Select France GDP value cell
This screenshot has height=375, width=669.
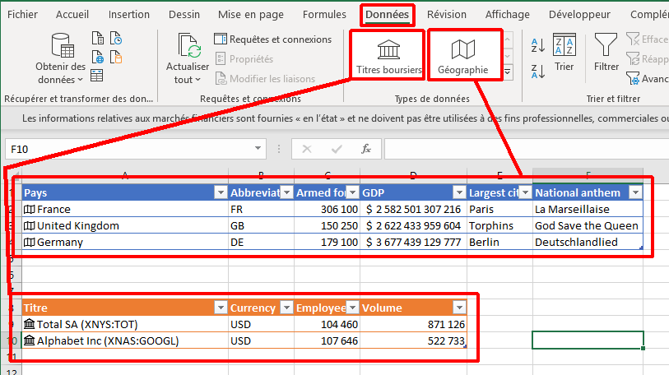pyautogui.click(x=413, y=210)
